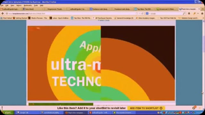Reload the page with the refresh icon
This screenshot has width=205, height=115.
[x=142, y=13]
